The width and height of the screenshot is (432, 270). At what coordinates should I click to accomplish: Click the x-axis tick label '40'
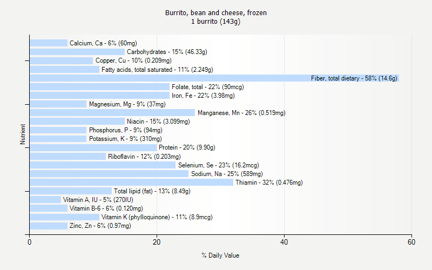pyautogui.click(x=284, y=242)
